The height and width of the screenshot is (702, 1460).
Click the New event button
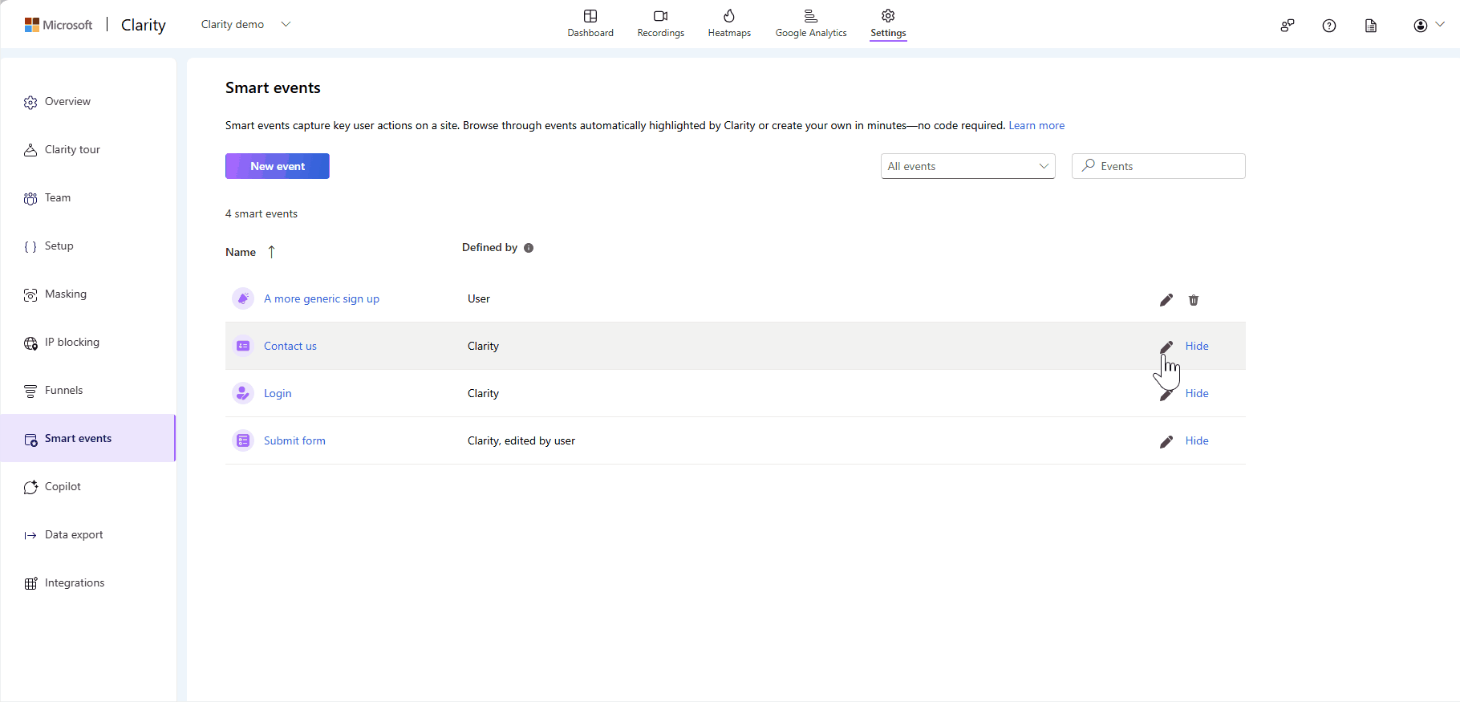coord(278,166)
